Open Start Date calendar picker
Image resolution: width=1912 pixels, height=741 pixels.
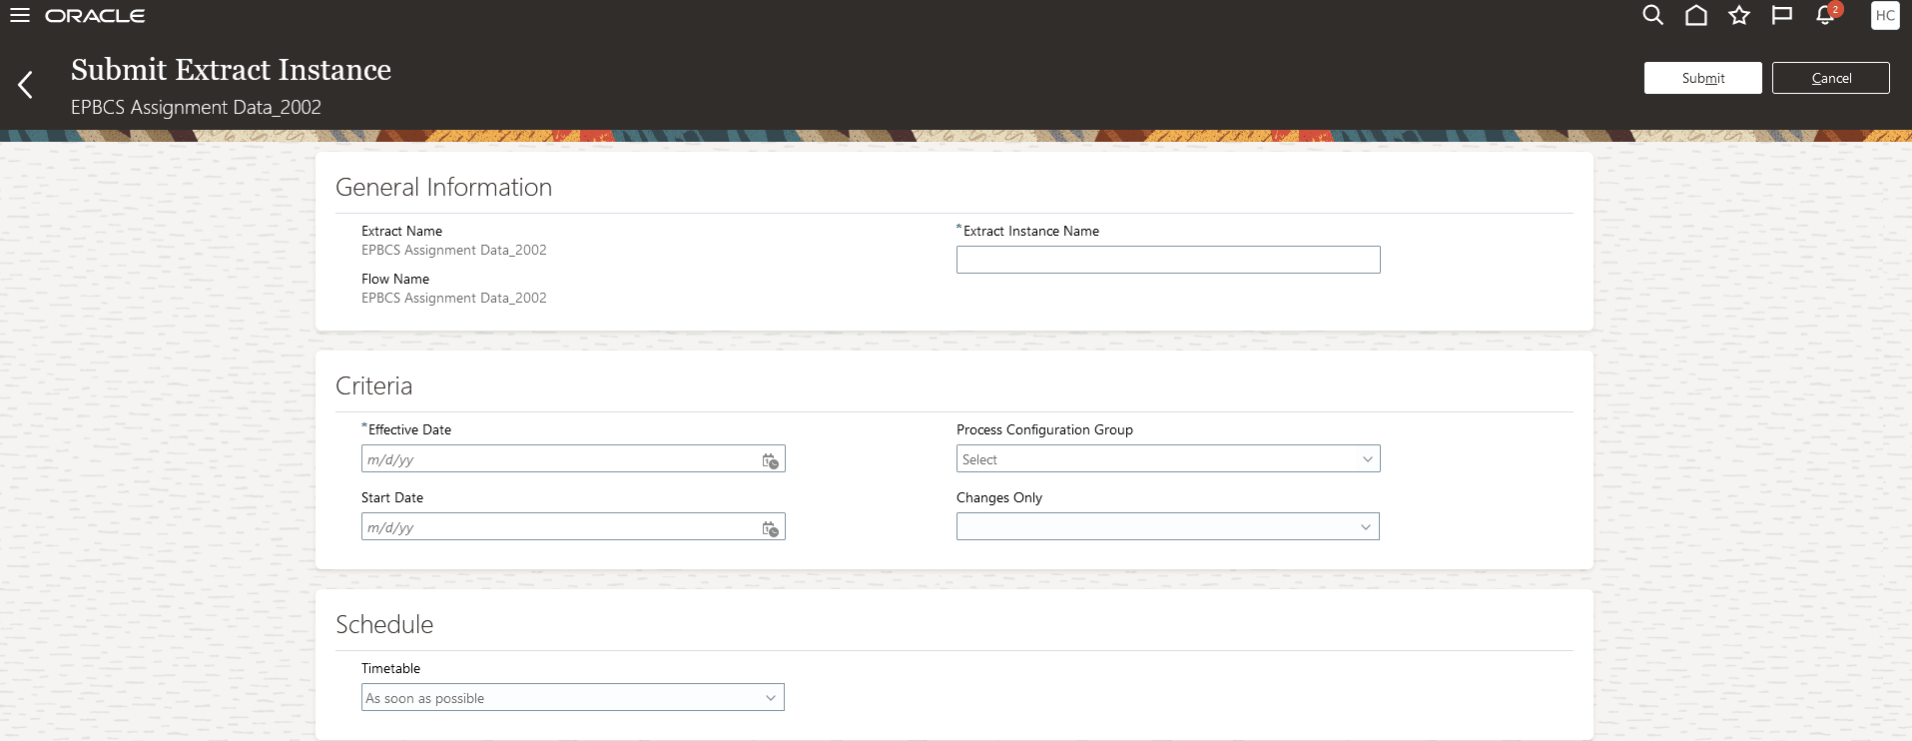(771, 528)
